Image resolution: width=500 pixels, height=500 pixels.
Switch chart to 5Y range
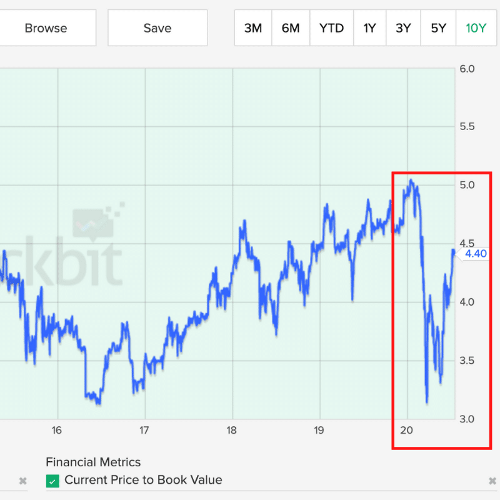point(438,28)
